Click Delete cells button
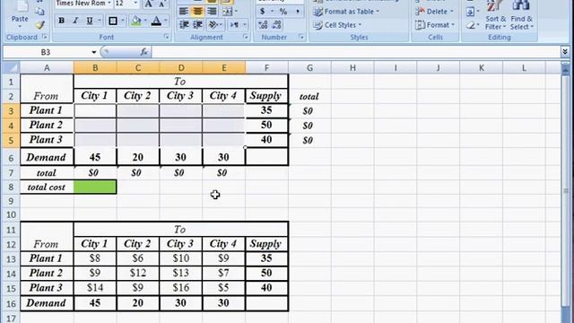574x323 pixels. click(x=434, y=12)
